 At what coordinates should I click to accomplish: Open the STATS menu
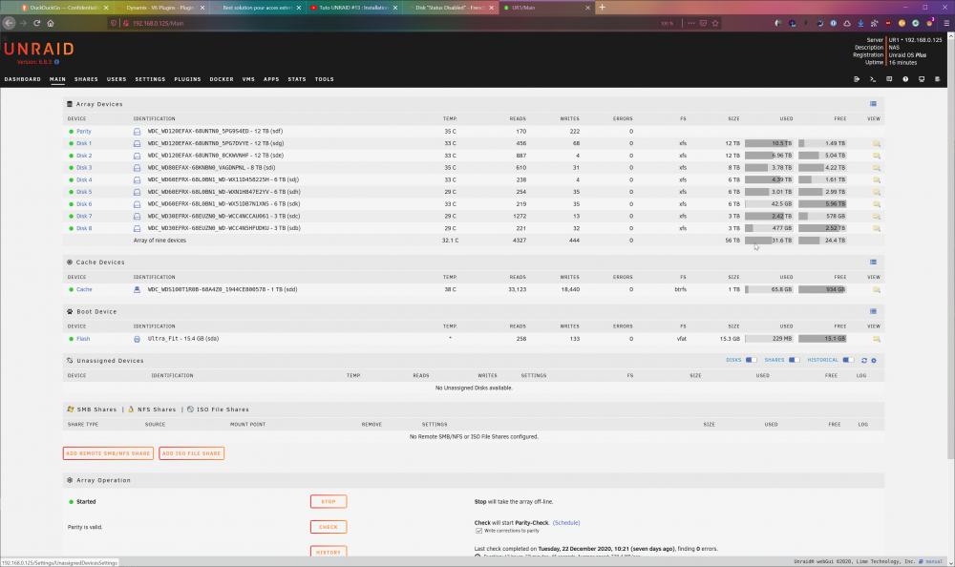[x=297, y=79]
